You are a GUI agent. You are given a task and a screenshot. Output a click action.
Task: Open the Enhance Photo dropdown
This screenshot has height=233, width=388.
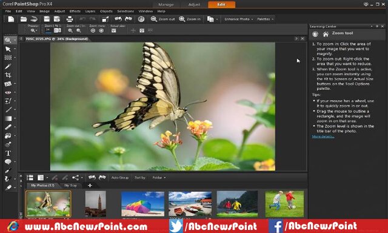pyautogui.click(x=238, y=19)
